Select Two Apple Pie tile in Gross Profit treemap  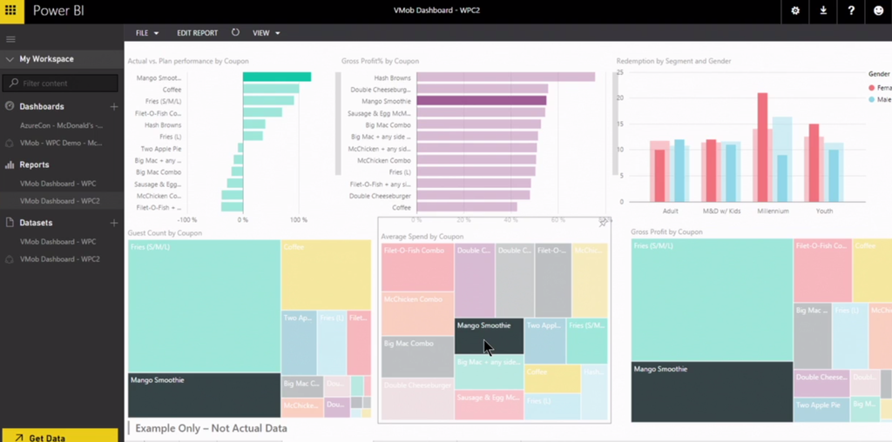pyautogui.click(x=821, y=410)
